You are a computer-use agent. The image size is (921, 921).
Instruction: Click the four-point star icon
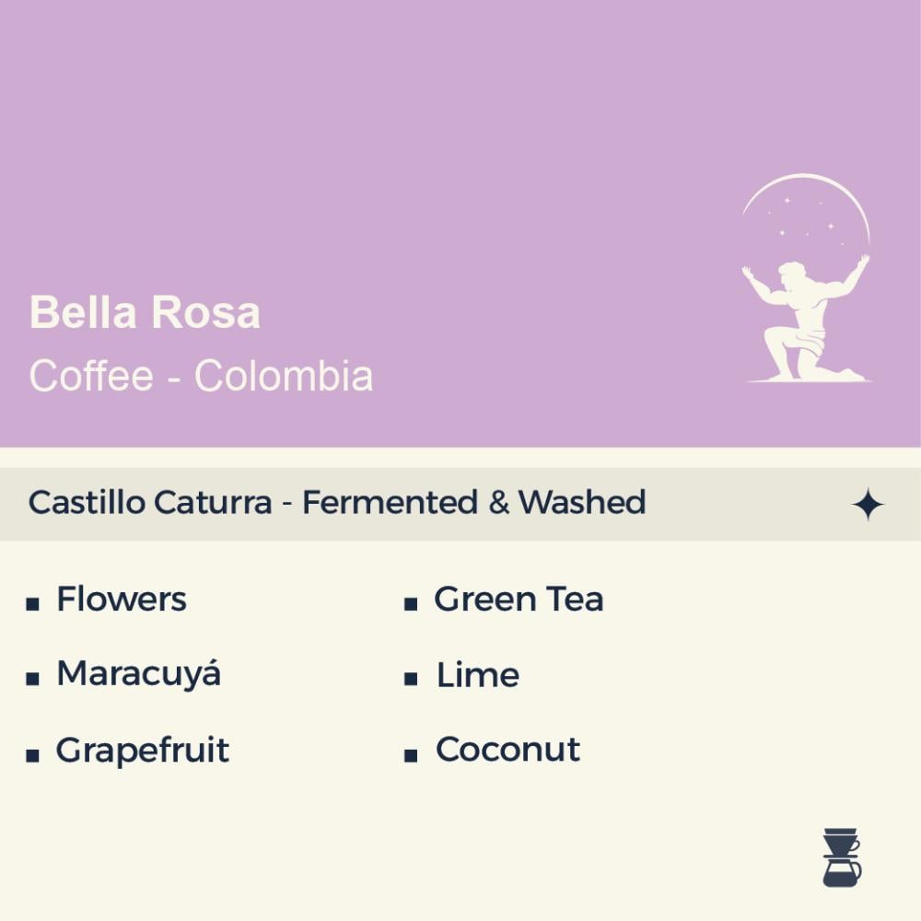coord(868,504)
